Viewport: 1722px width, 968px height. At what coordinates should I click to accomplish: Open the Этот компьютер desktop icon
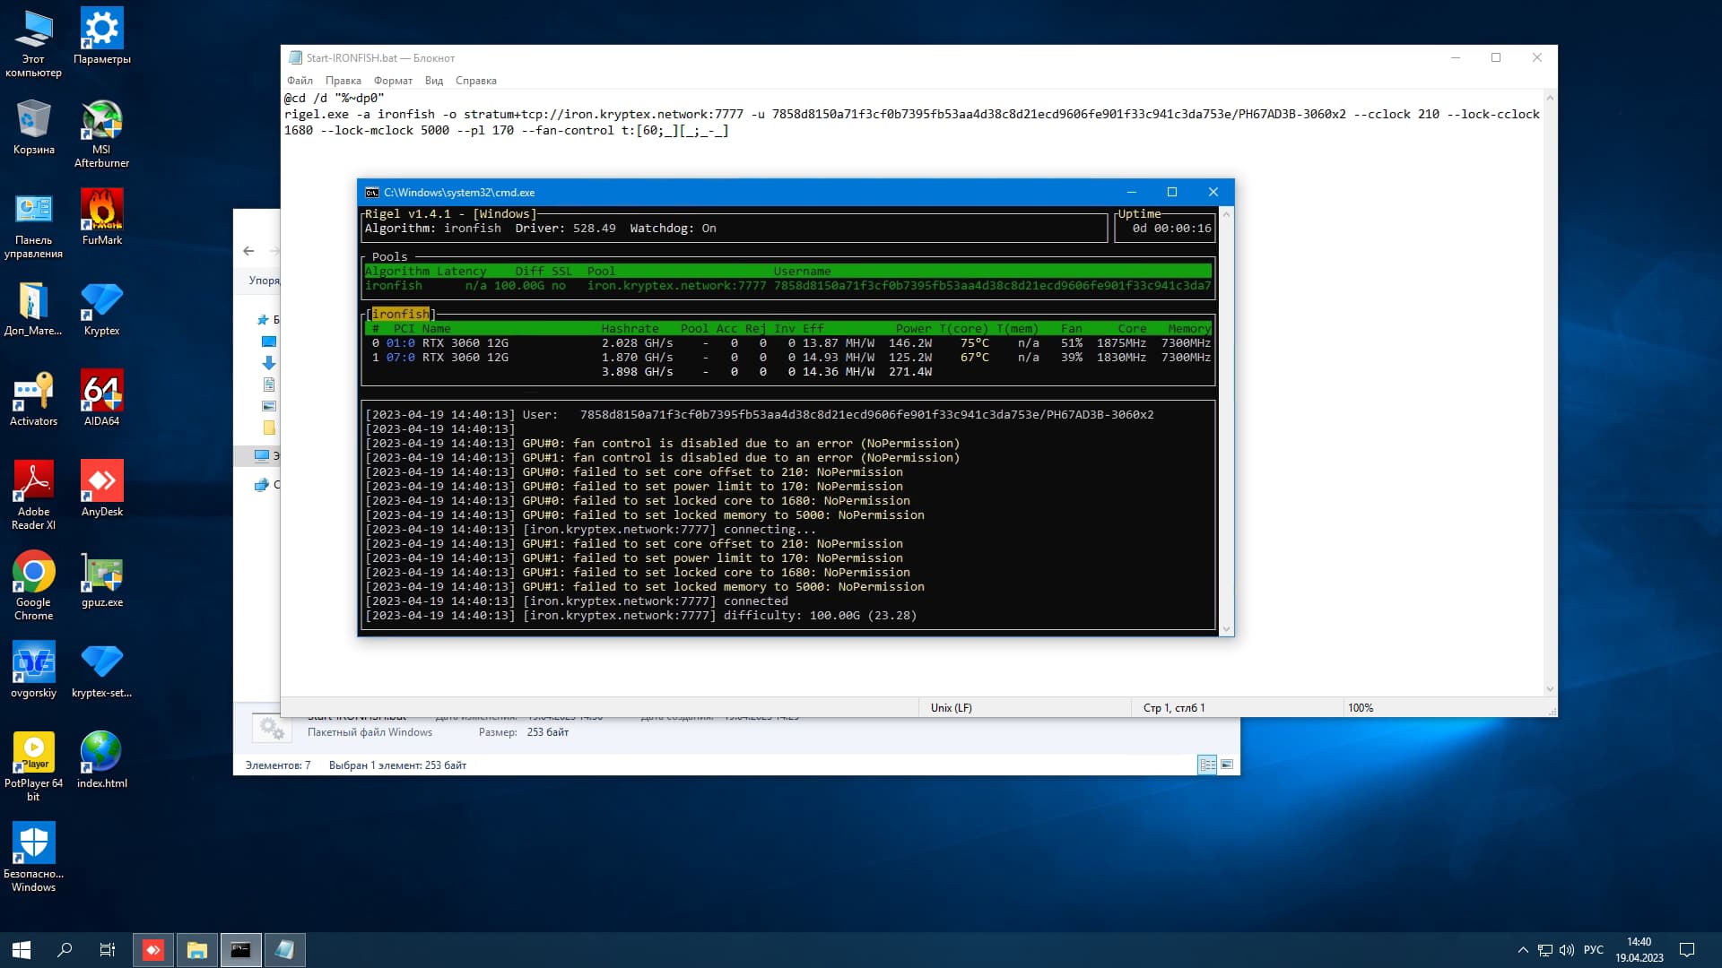coord(33,43)
